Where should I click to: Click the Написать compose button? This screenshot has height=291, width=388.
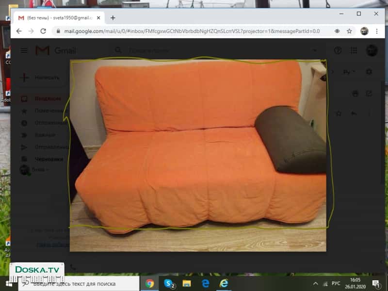point(41,78)
